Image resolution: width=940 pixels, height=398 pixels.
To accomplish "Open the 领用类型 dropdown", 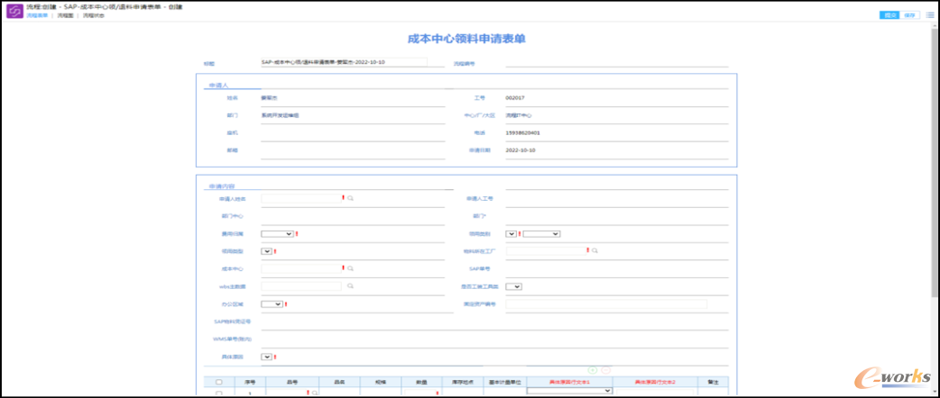I will pos(267,251).
